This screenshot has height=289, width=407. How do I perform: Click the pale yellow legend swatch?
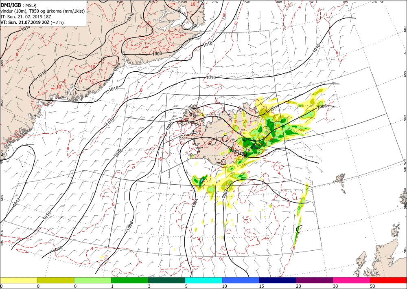pos(18,280)
